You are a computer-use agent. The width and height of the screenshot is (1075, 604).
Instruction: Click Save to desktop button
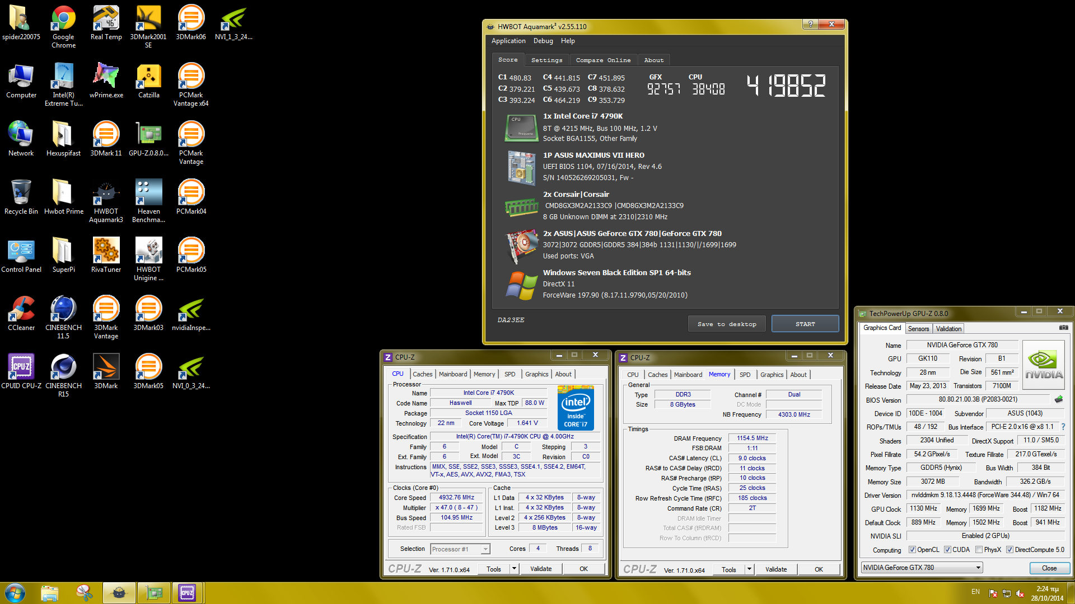tap(727, 324)
